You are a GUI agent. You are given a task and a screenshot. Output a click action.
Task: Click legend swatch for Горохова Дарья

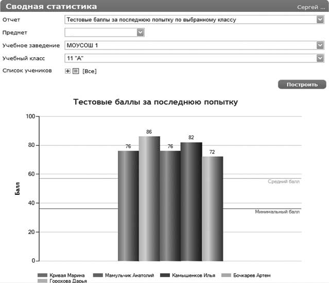pos(42,281)
